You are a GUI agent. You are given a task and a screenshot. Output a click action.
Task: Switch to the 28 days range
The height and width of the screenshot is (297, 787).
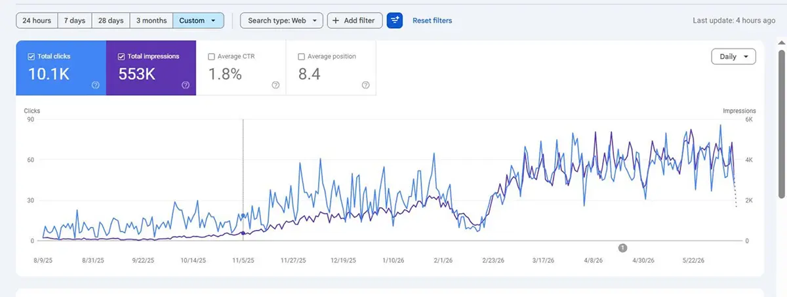(x=111, y=20)
